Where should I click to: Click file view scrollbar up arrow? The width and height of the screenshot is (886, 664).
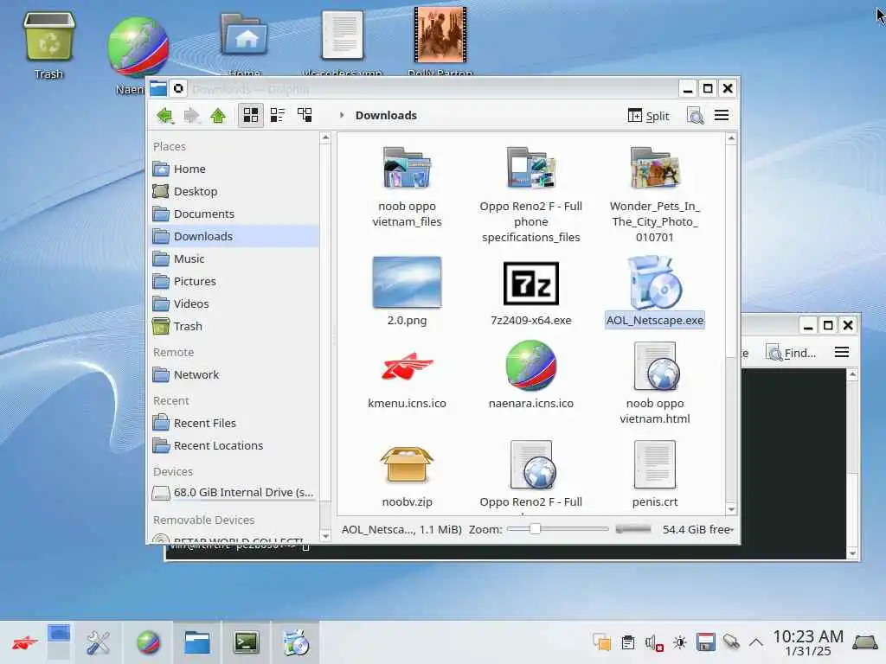tap(731, 138)
